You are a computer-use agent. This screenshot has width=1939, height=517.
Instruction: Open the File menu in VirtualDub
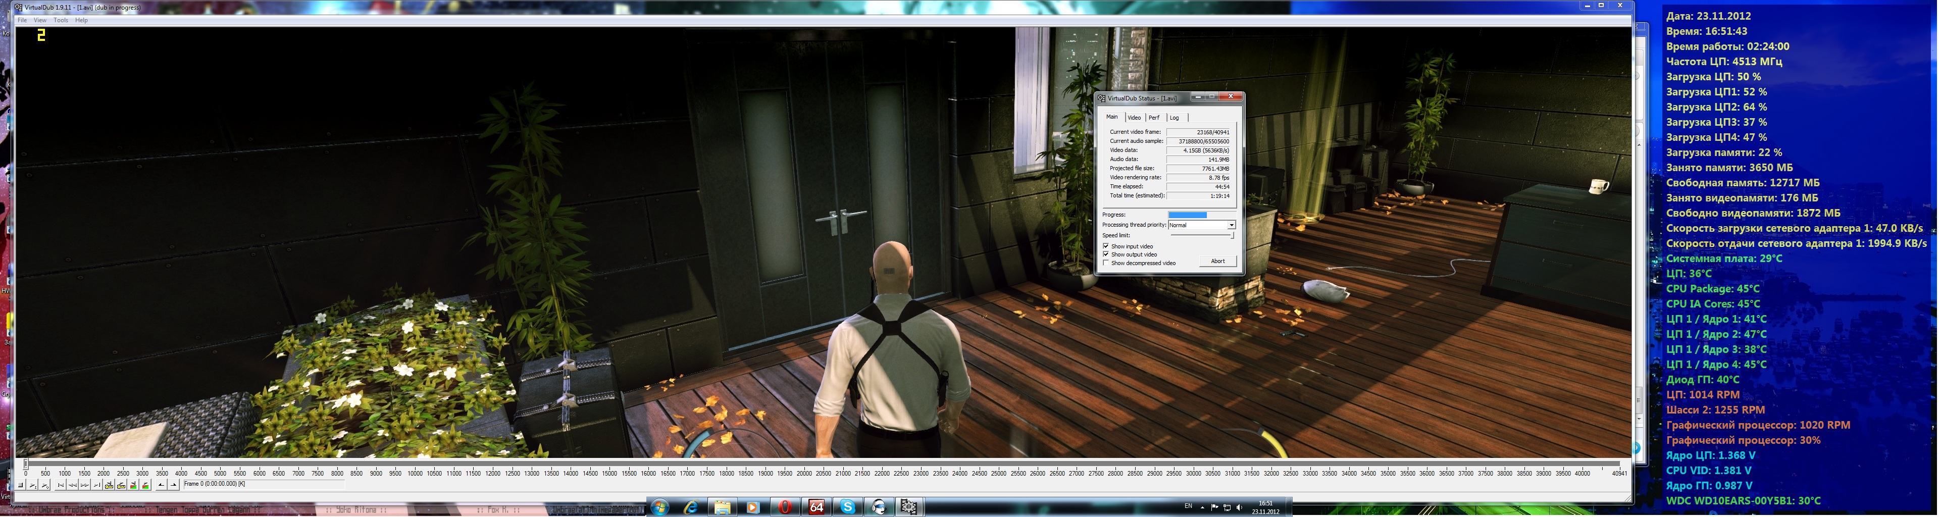(23, 20)
